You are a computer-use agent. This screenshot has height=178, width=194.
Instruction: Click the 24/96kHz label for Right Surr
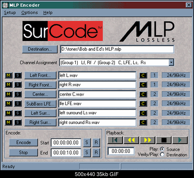[x=176, y=123]
